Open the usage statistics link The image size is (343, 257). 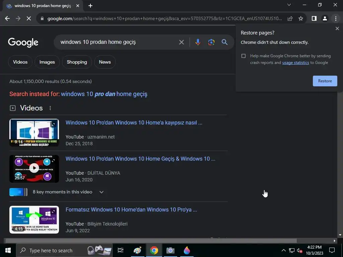[295, 63]
